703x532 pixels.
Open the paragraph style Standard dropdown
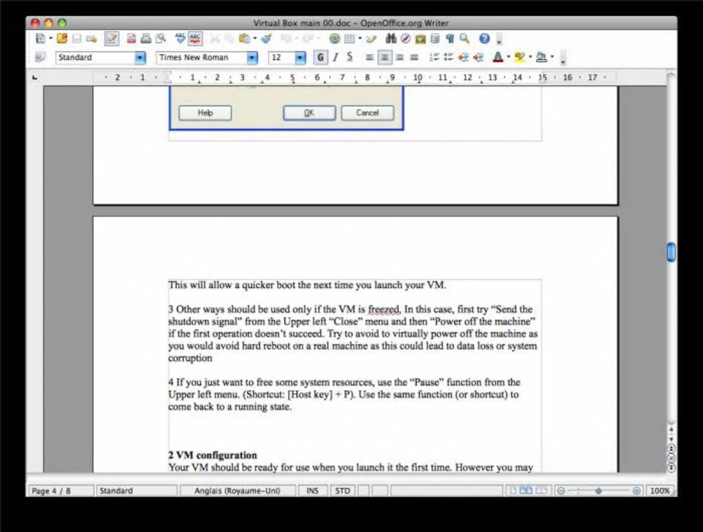pos(140,57)
